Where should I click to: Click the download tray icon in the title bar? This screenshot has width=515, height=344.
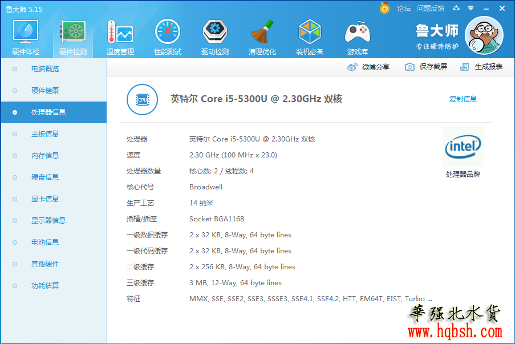pos(456,8)
